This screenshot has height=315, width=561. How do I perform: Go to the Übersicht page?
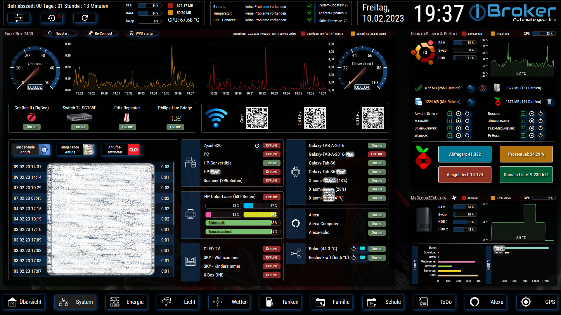point(24,302)
